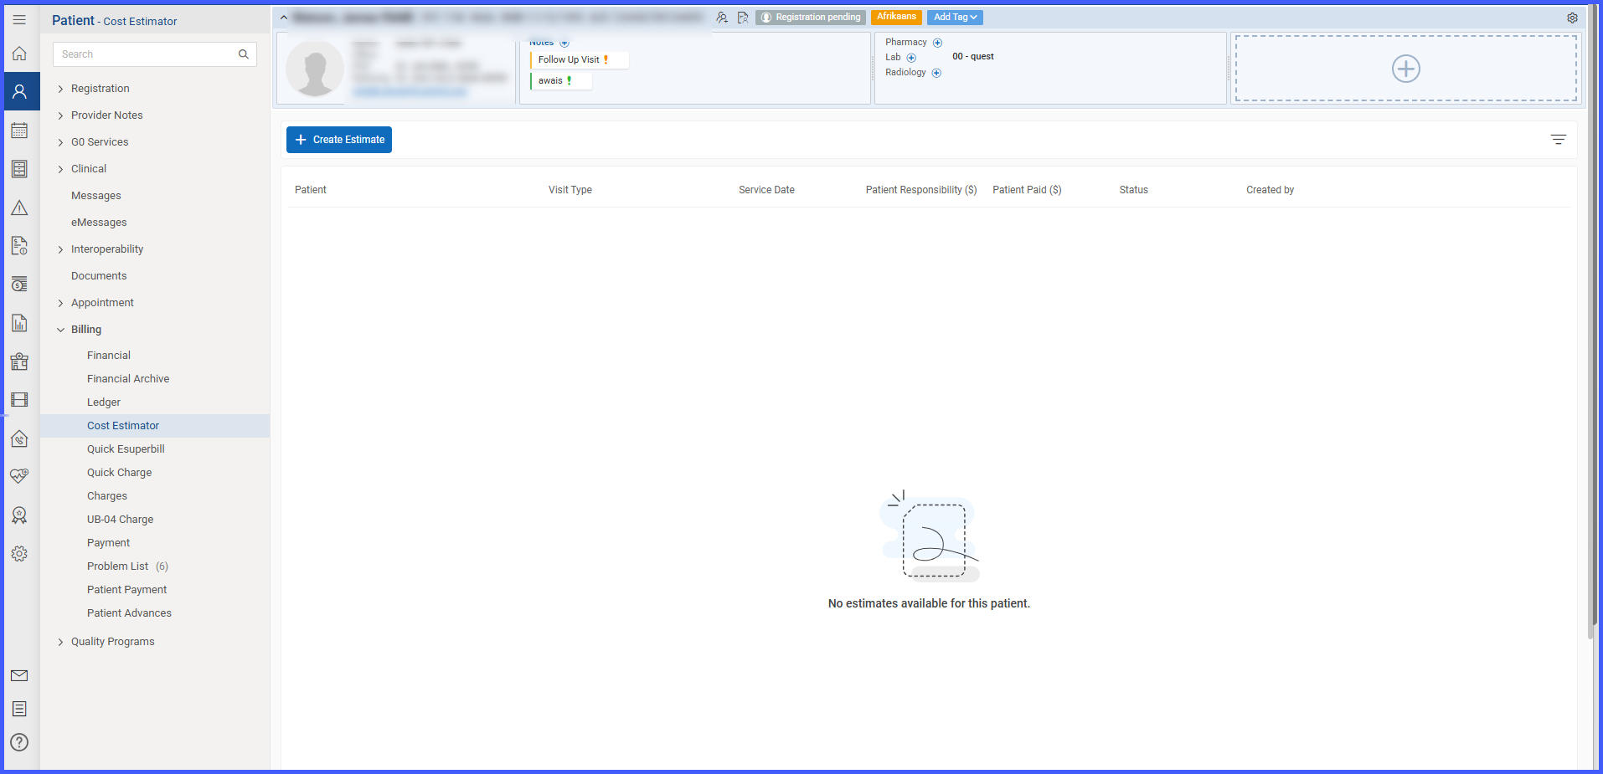The height and width of the screenshot is (774, 1603).
Task: Open the calendar icon in left sidebar
Action: tap(19, 130)
